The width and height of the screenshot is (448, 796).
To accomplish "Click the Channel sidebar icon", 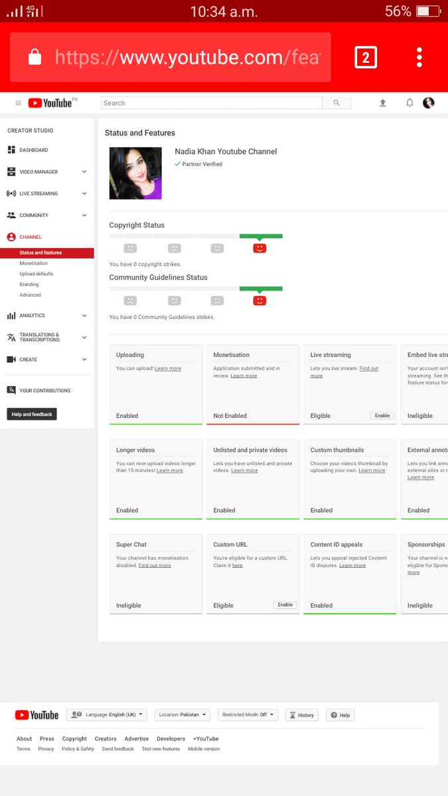I will pyautogui.click(x=11, y=237).
